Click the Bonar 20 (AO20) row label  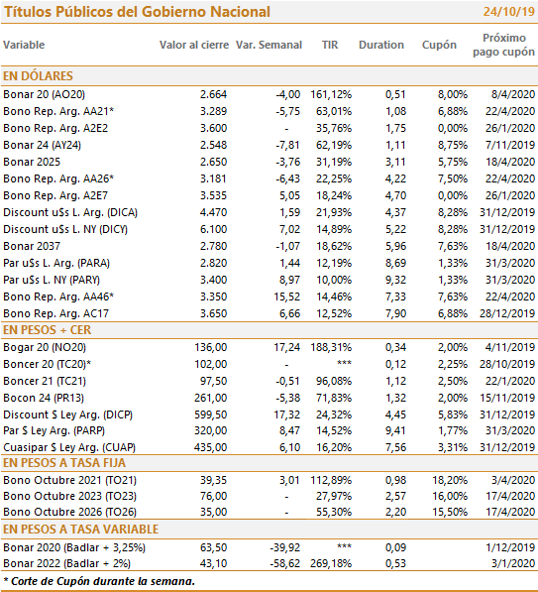[45, 94]
